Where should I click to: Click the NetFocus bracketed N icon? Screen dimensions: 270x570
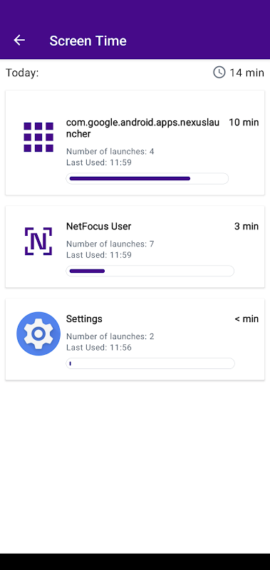coord(38,241)
